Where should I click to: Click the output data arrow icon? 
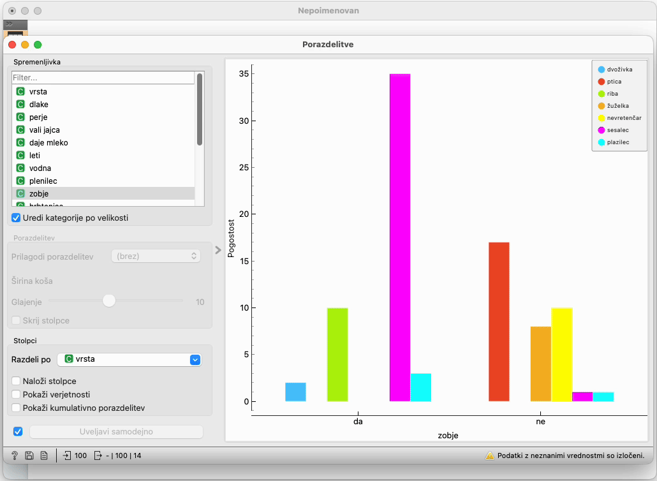click(x=98, y=455)
